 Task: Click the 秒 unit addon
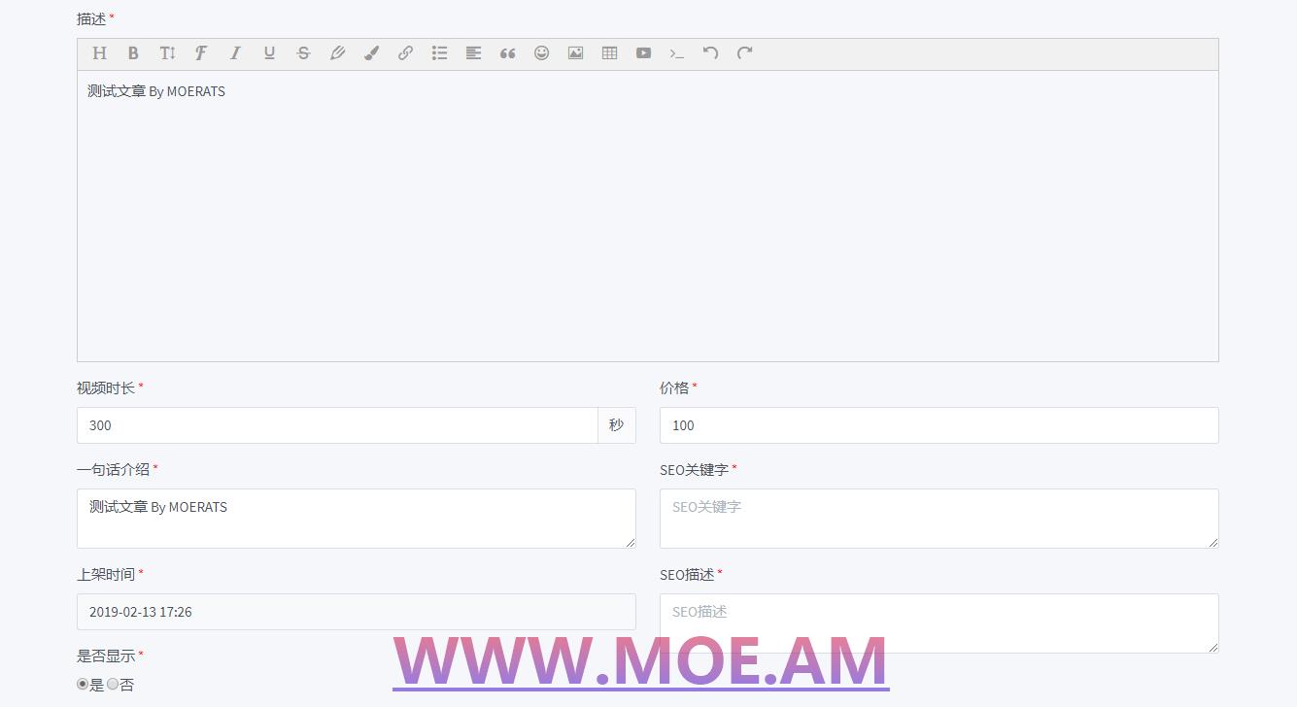click(x=617, y=425)
